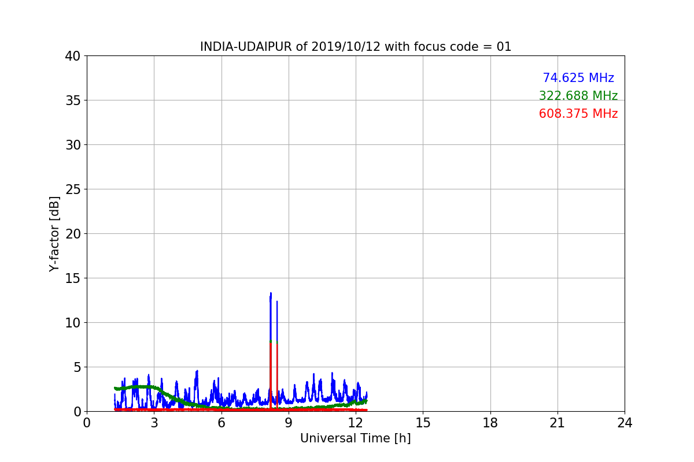Click the x-axis tick label 21
The height and width of the screenshot is (462, 694).
(557, 423)
